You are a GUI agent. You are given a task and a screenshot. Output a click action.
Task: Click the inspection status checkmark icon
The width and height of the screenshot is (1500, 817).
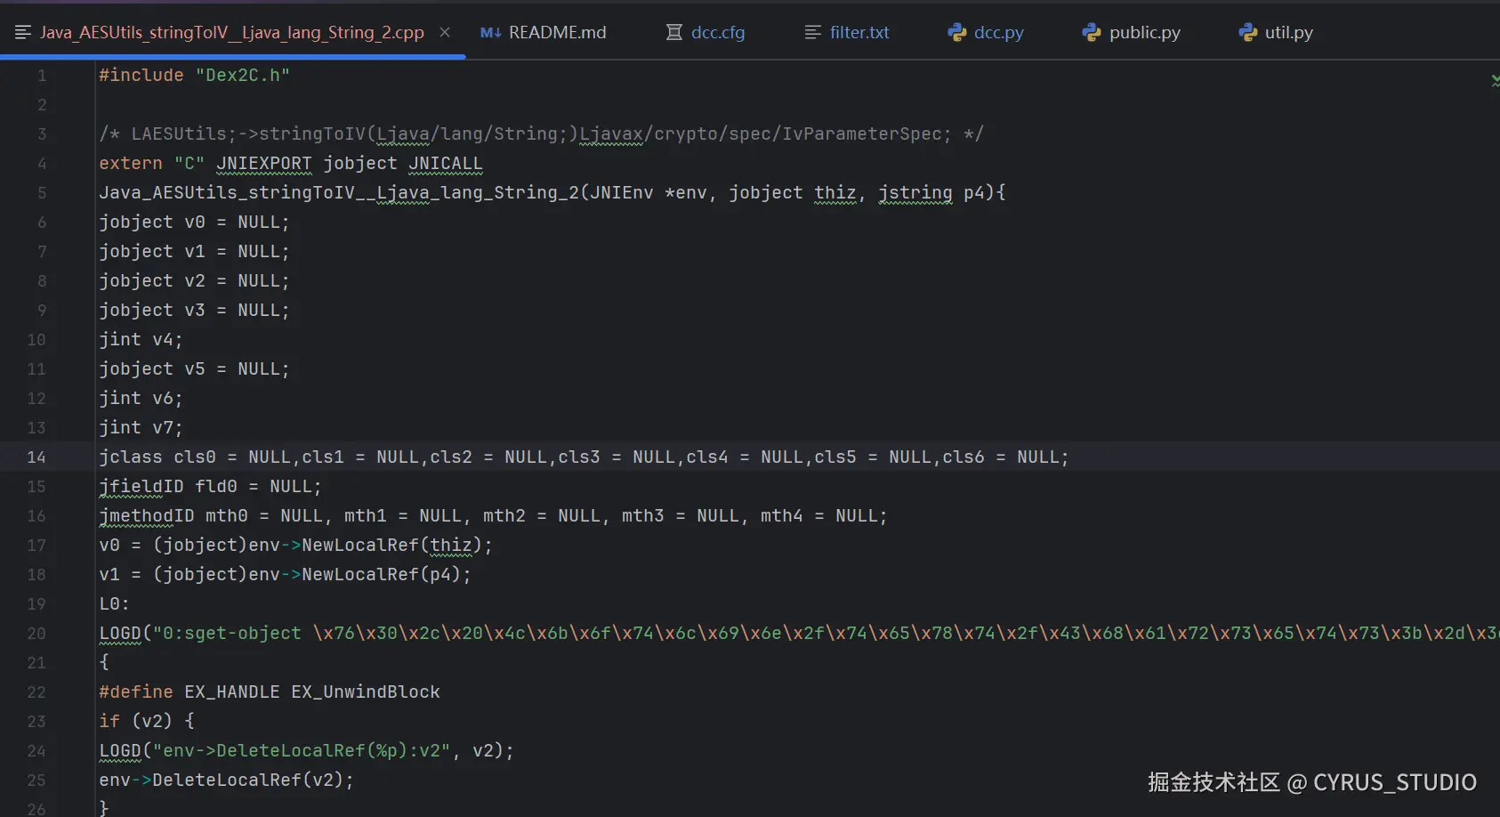click(1495, 80)
